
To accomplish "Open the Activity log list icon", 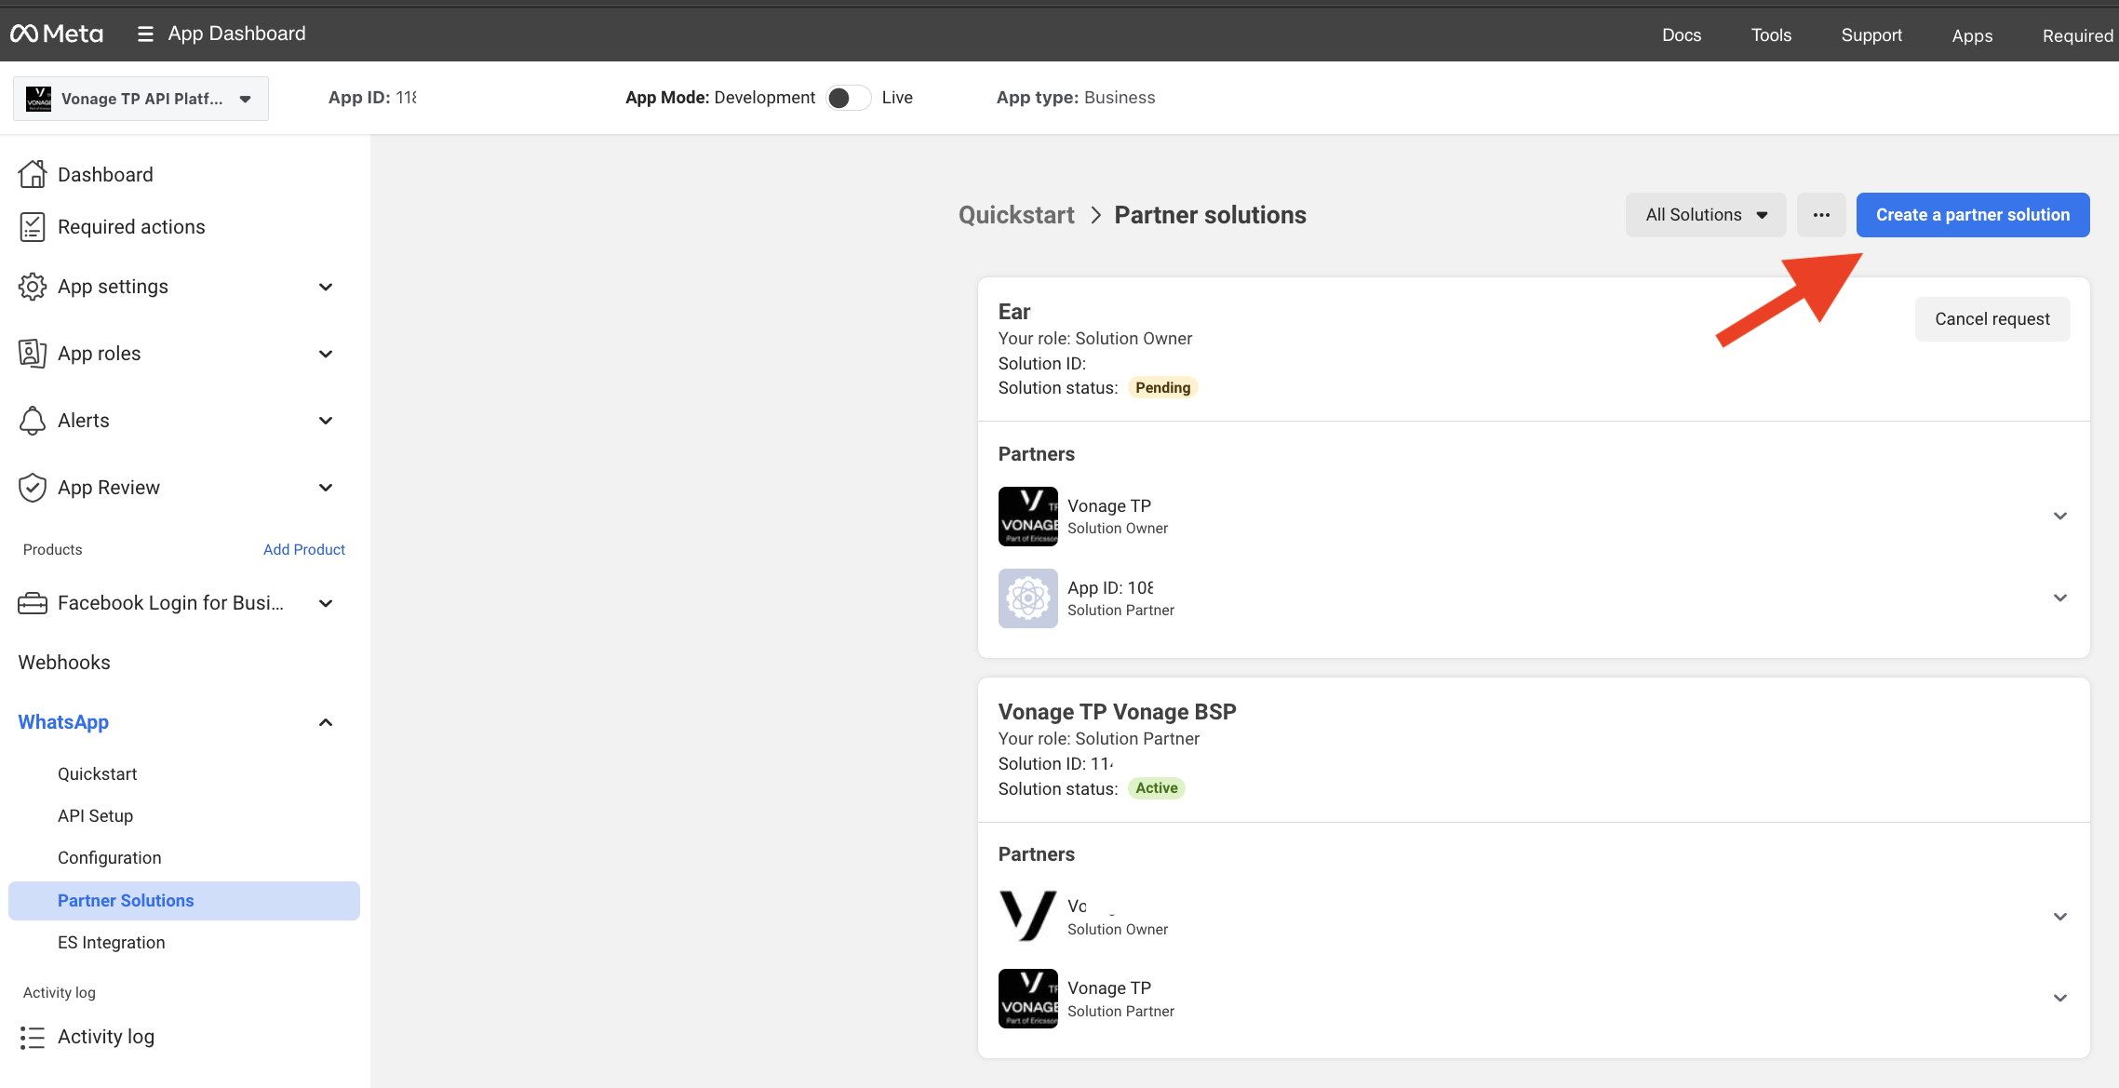I will [33, 1037].
